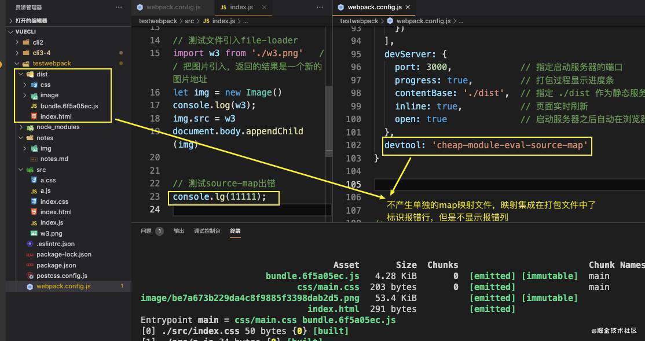
Task: Click the ESLint icon of .eslintrc.json
Action: [30, 244]
